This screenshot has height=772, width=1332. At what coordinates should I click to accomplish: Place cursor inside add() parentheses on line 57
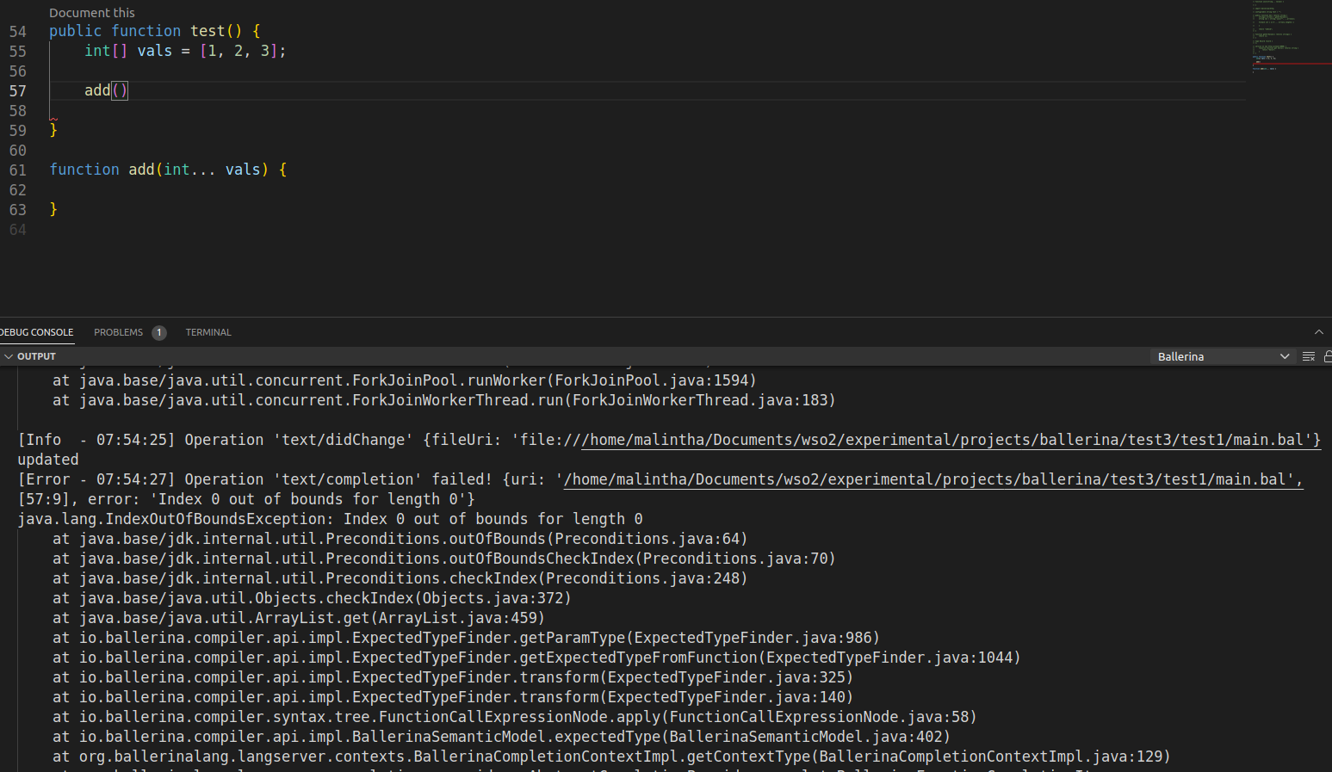coord(120,90)
